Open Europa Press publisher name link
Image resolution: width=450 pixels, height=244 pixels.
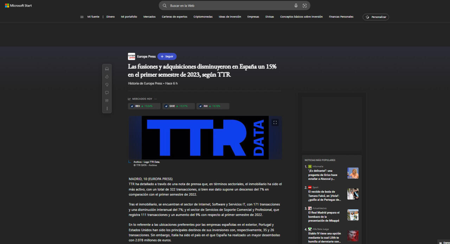[146, 57]
